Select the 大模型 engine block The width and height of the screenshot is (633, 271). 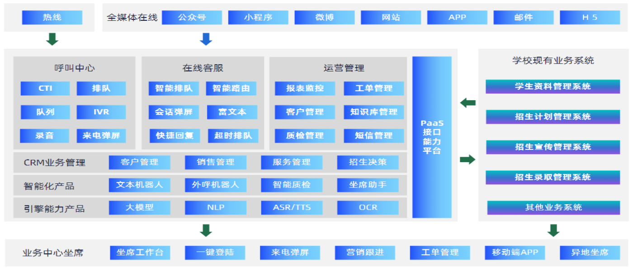pos(139,208)
